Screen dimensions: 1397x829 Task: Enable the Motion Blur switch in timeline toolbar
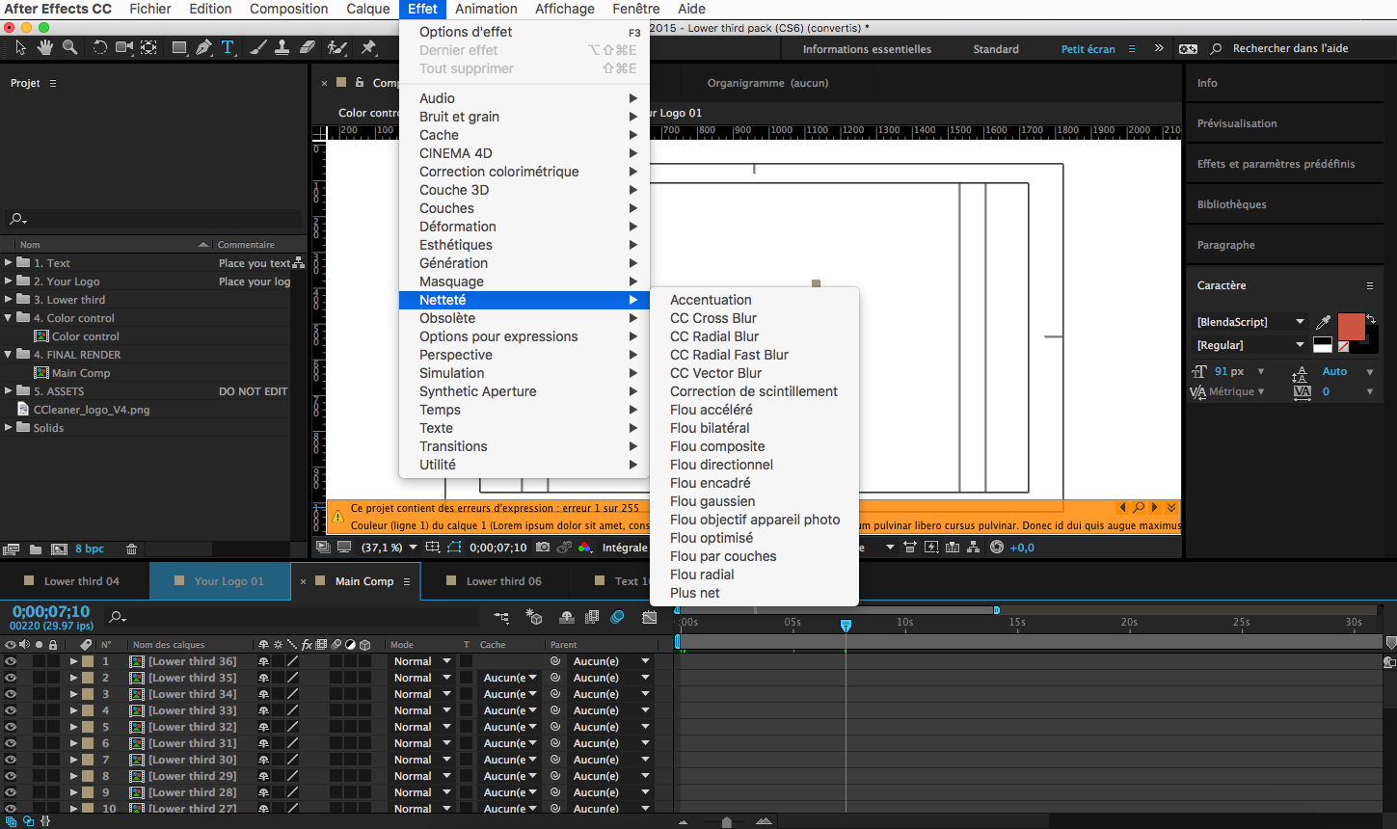pyautogui.click(x=618, y=617)
